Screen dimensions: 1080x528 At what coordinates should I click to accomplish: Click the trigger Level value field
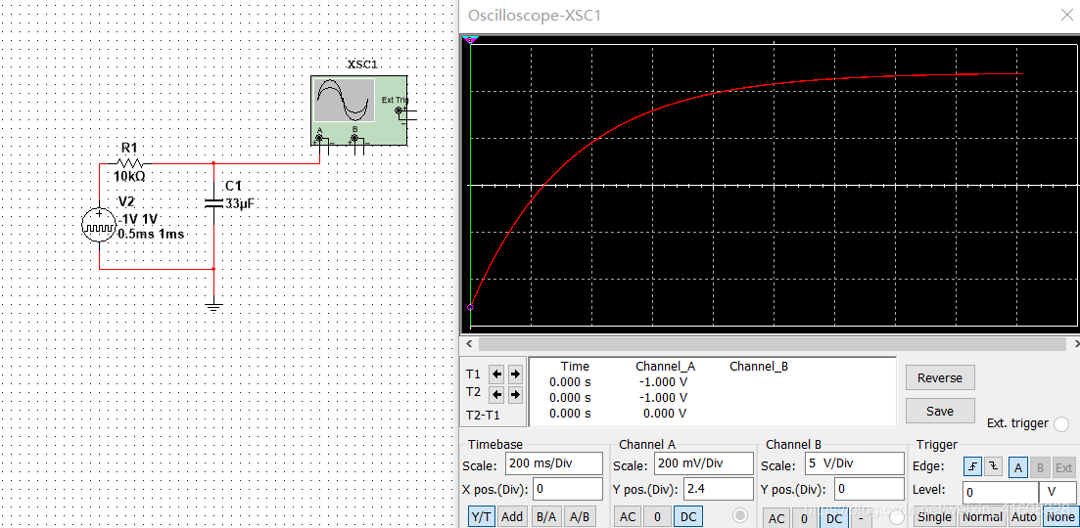(x=1001, y=492)
